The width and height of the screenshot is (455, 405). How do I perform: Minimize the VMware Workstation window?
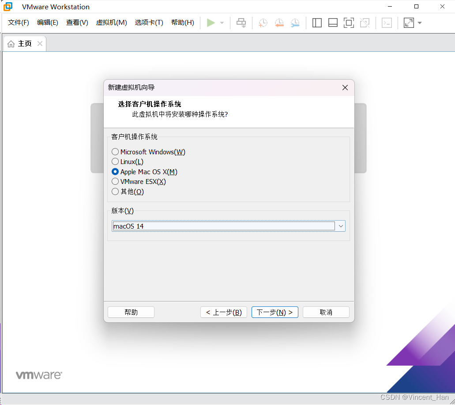[x=390, y=6]
